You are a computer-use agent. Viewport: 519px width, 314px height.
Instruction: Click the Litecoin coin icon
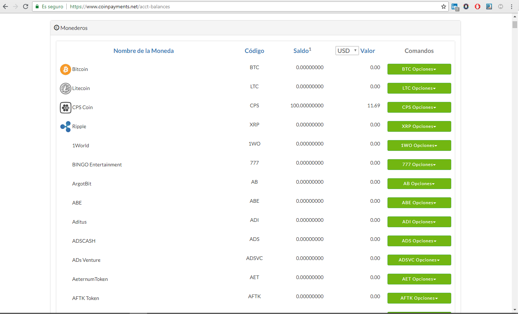[65, 88]
